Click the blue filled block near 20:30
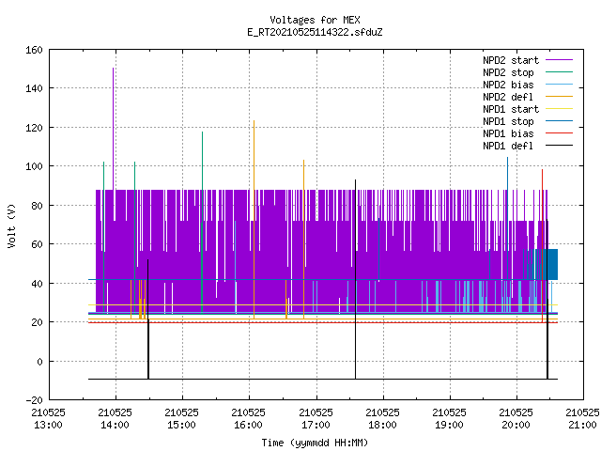Viewport: 601px width, 451px height. 547,264
